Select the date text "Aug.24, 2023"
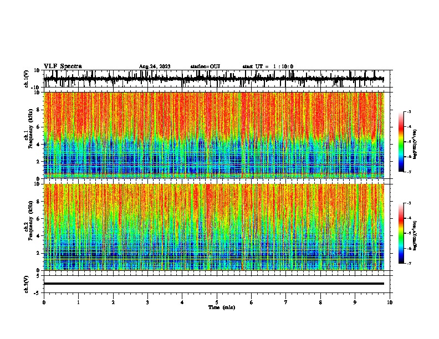 pyautogui.click(x=155, y=66)
